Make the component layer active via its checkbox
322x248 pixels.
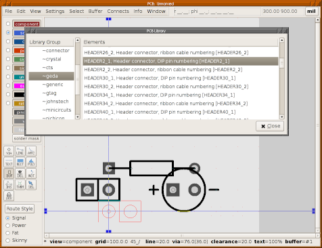pos(8,24)
